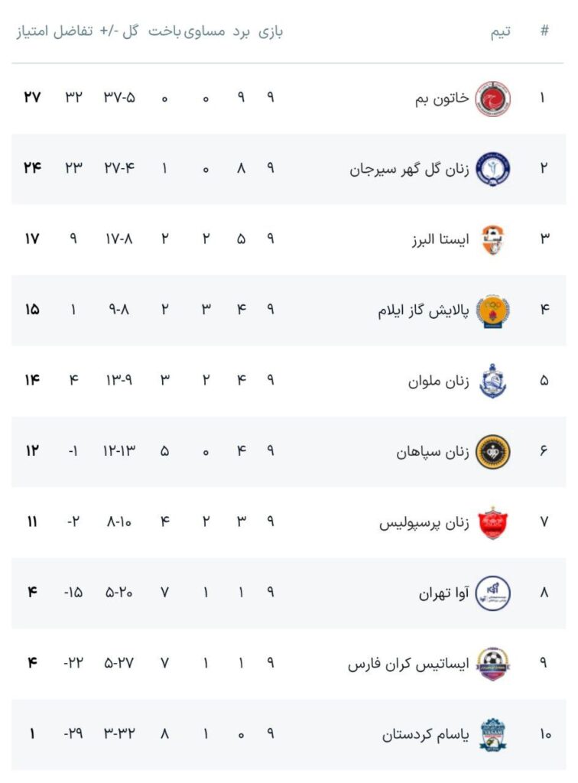Sort table by امتیاز column header

[31, 31]
